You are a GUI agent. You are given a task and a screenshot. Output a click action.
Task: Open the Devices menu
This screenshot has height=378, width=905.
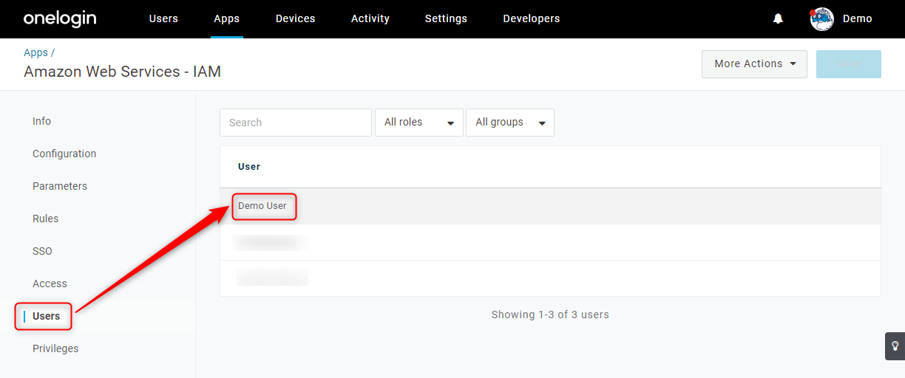(x=295, y=18)
